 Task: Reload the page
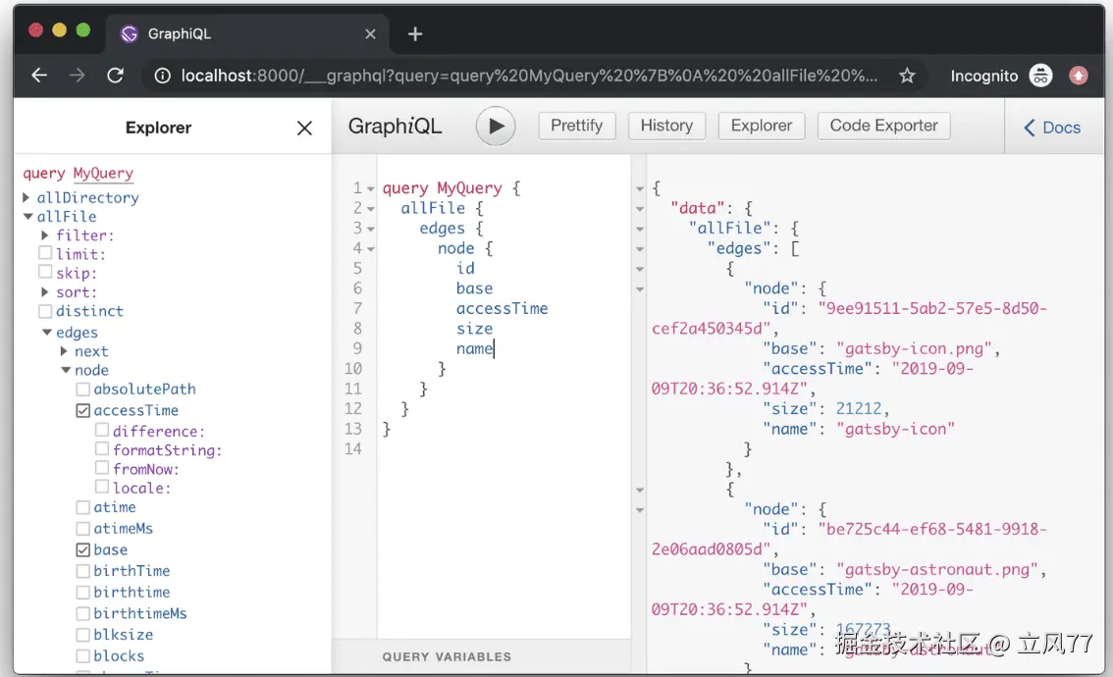tap(115, 76)
